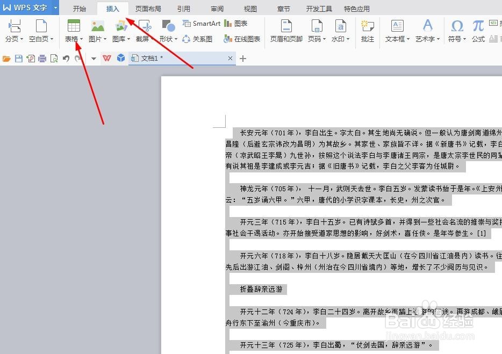This screenshot has width=502, height=354.
Task: Open a new document tab with plus button
Action: 243,58
